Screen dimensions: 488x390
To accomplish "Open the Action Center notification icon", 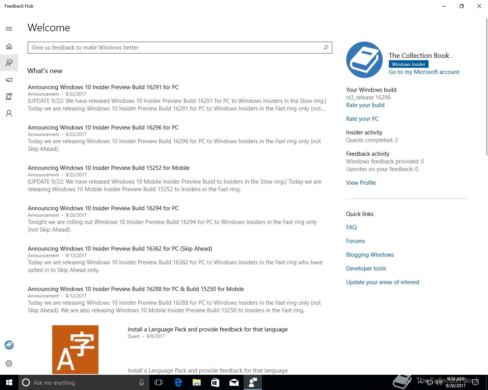I will (475, 382).
